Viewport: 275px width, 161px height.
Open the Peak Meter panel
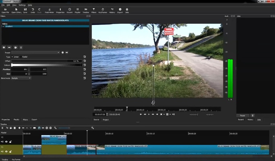pos(49,10)
